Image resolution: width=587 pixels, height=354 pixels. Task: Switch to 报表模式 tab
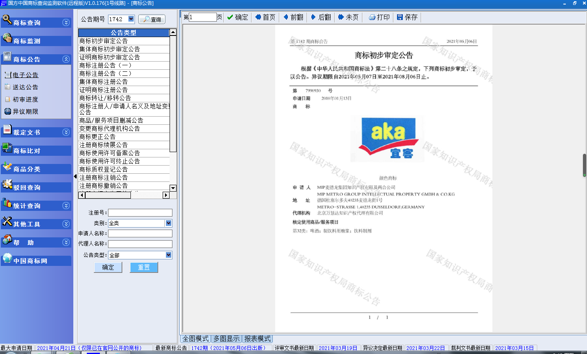click(x=257, y=339)
